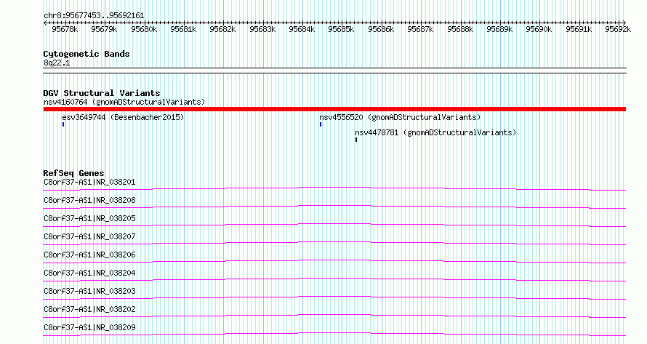The height and width of the screenshot is (344, 647).
Task: Click the 95682k ruler tick label
Action: point(222,29)
